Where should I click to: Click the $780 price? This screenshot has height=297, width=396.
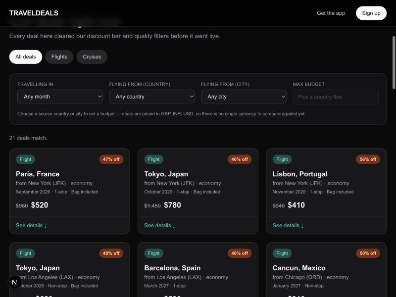[172, 205]
